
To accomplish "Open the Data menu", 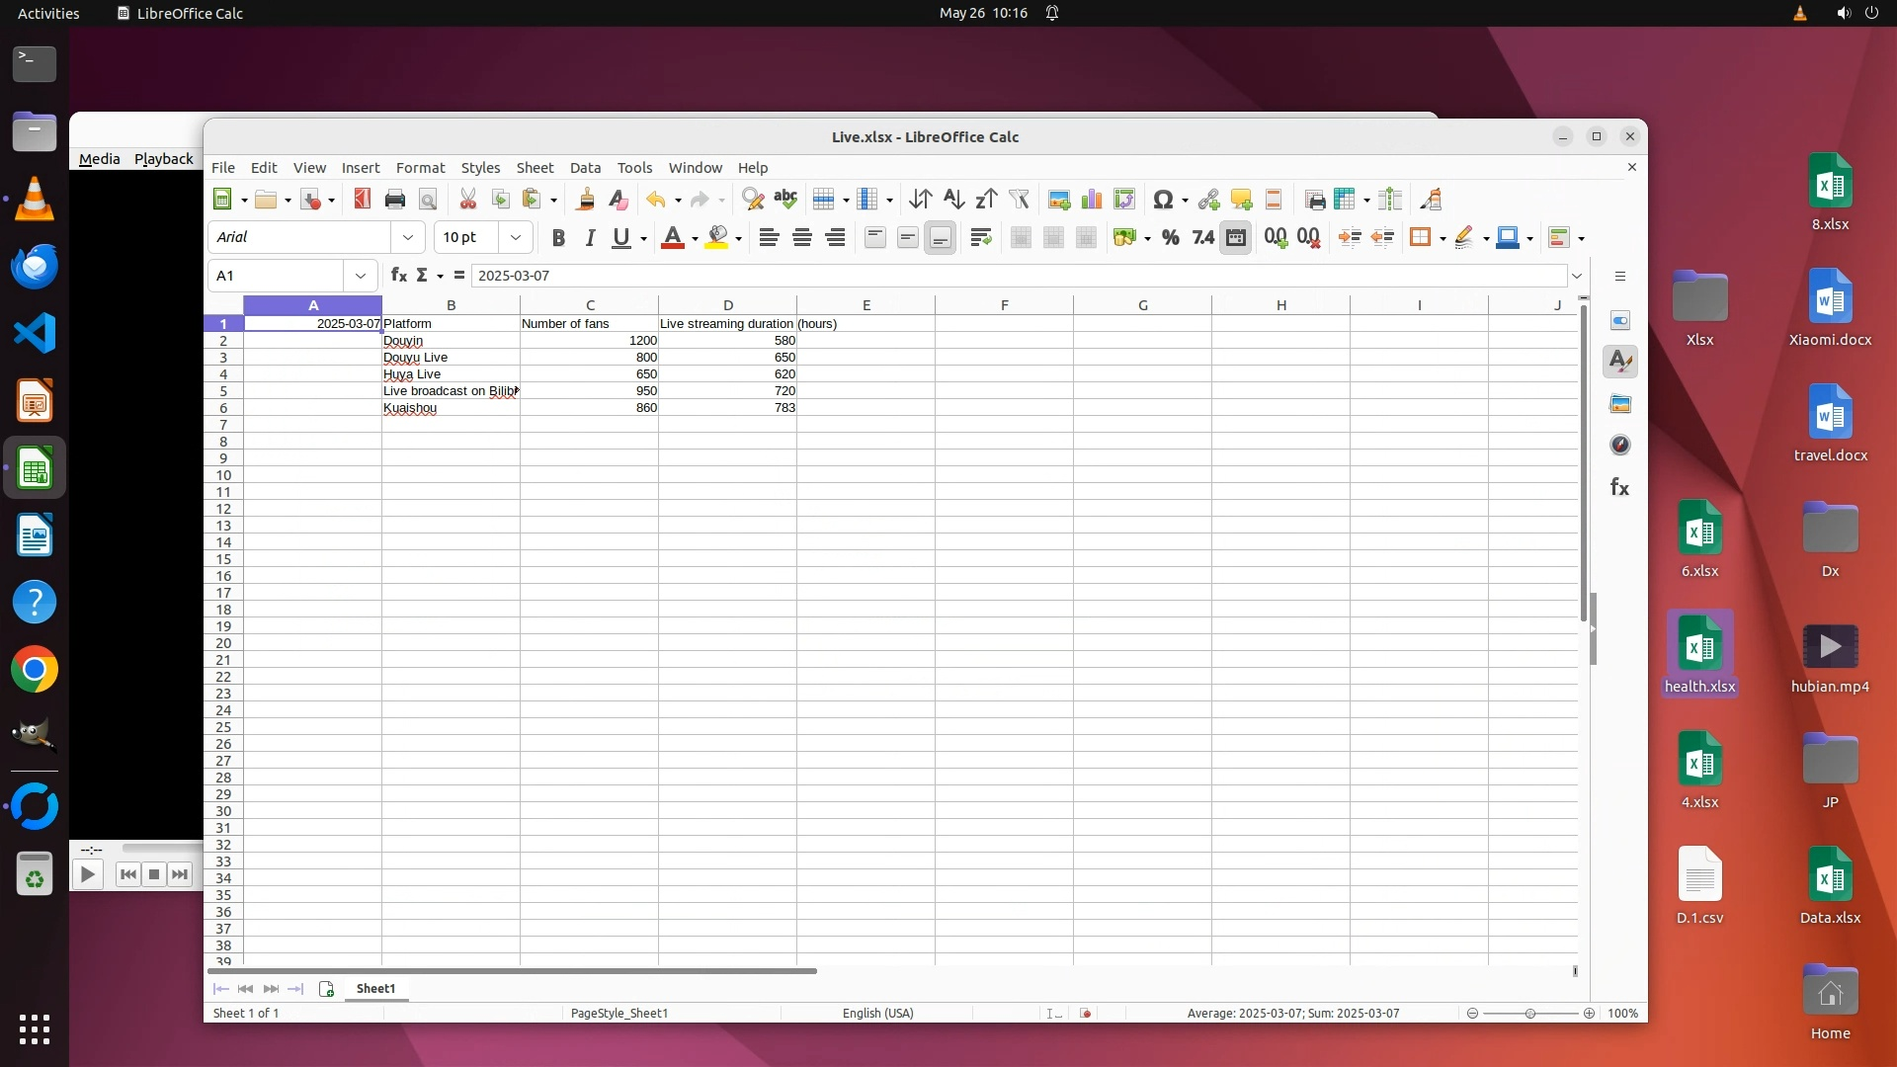I will 585,168.
